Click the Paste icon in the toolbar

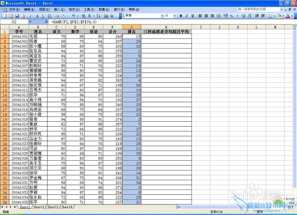(x=63, y=16)
